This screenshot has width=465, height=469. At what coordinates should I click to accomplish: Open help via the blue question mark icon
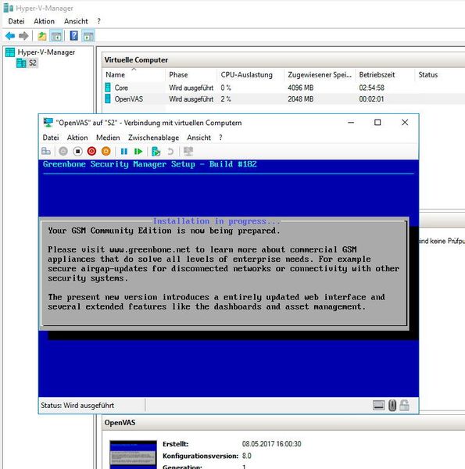point(74,36)
